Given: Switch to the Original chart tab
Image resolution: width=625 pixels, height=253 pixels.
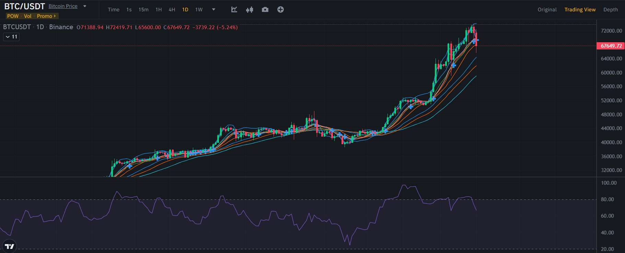Looking at the screenshot, I should pos(547,10).
